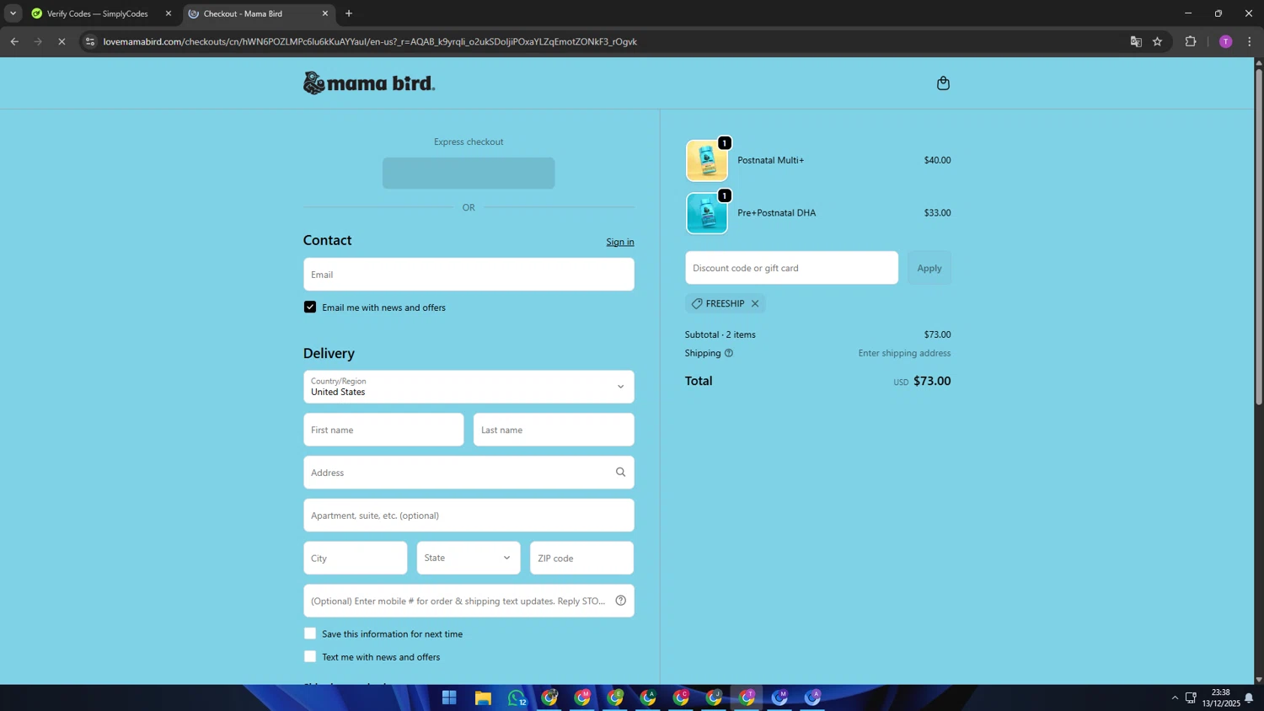
Task: Open the mobile number help icon
Action: [x=620, y=601]
